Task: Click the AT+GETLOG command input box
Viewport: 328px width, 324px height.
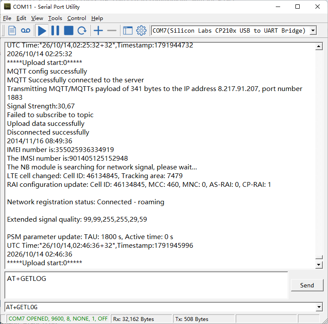Action: [146, 285]
